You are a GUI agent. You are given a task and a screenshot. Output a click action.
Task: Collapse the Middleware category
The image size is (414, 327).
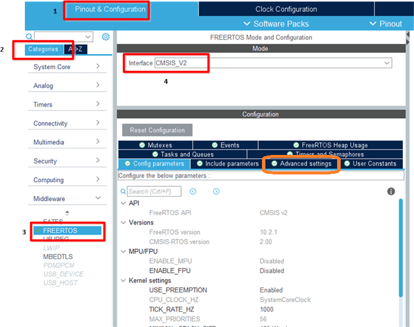tap(67, 199)
